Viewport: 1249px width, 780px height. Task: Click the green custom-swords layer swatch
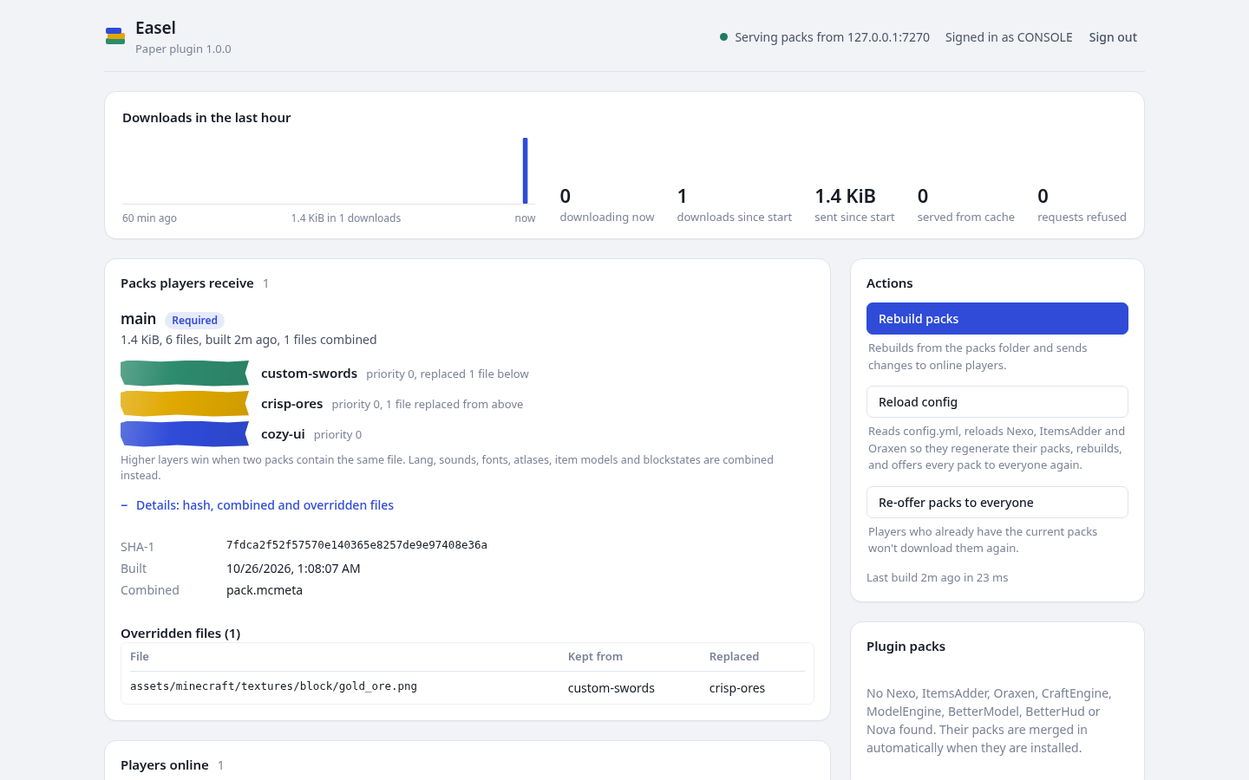185,374
